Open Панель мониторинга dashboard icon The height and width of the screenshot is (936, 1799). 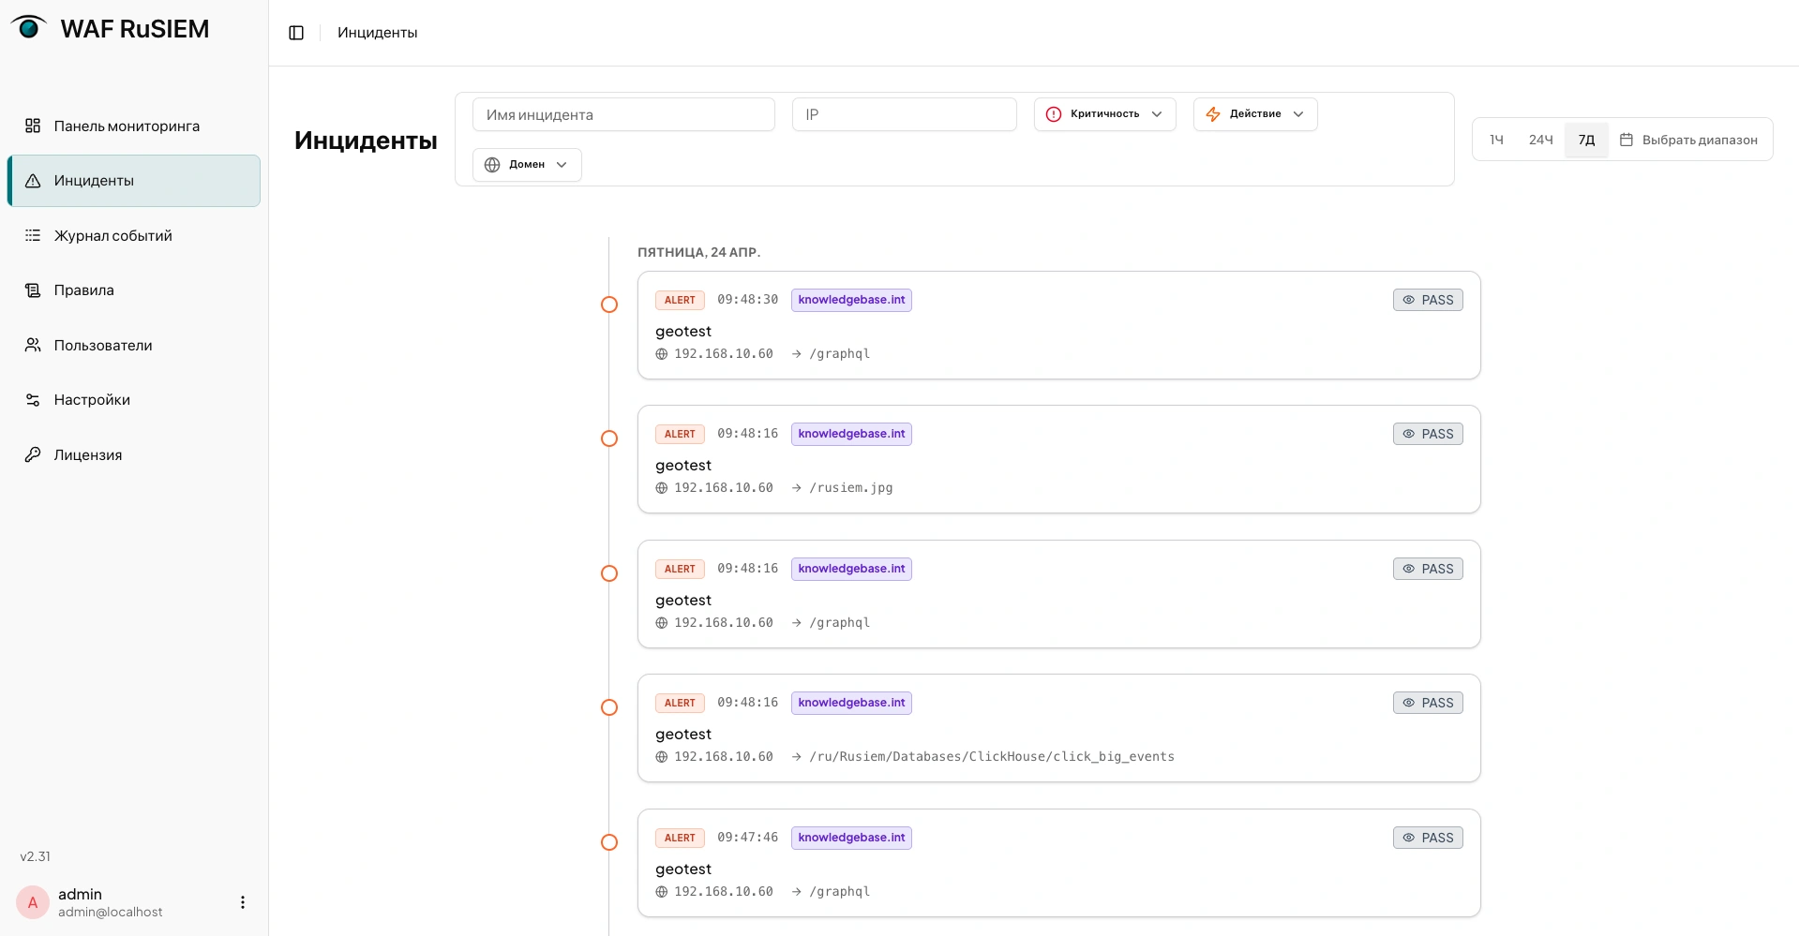33,126
